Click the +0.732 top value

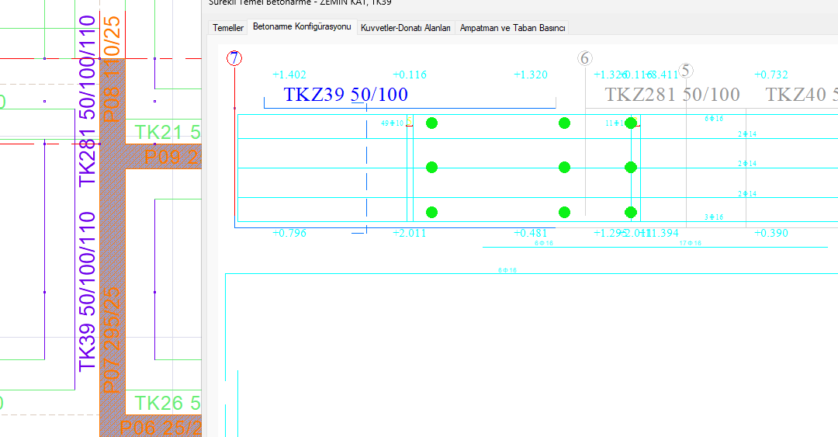click(771, 75)
